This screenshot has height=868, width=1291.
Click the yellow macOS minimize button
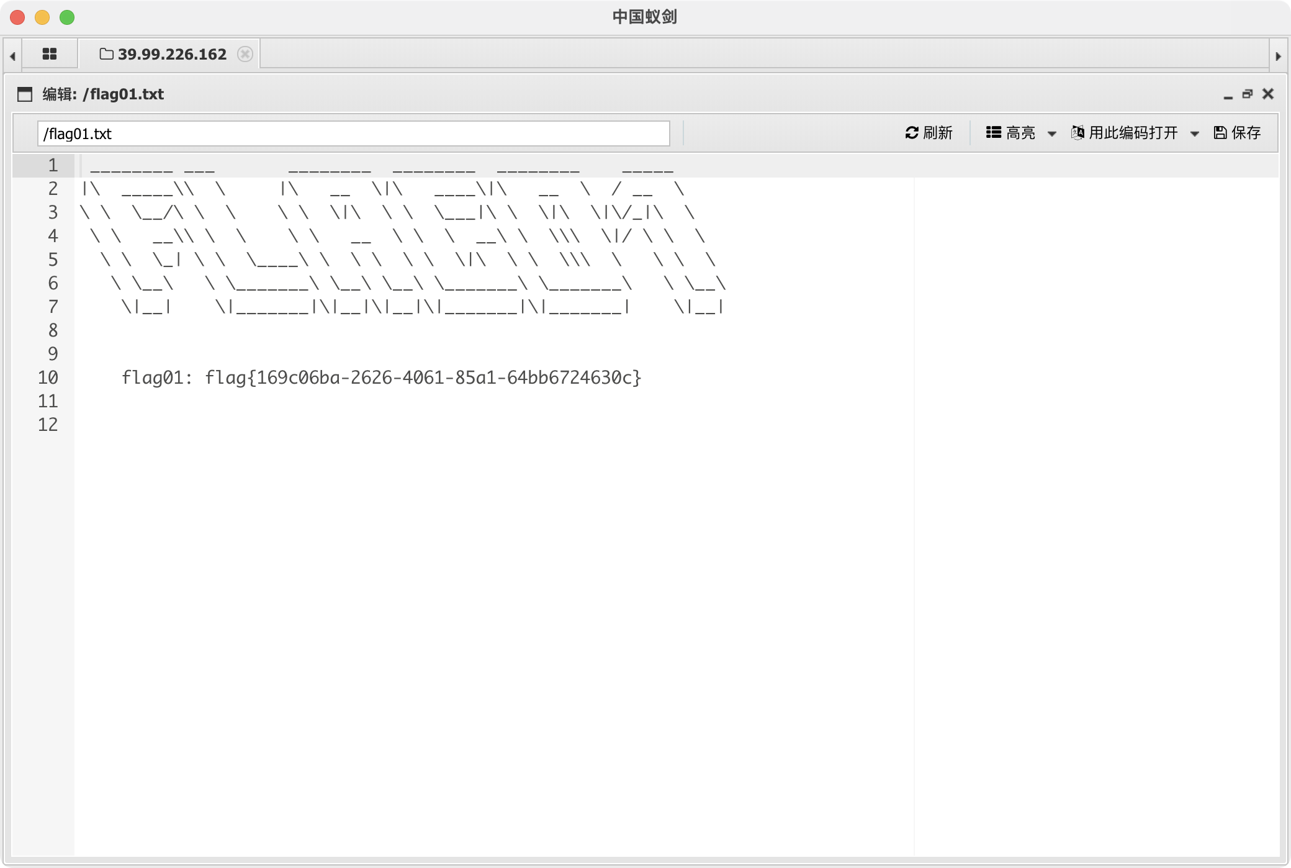[x=42, y=17]
